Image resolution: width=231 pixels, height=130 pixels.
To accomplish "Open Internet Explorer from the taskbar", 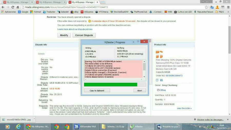I will pyautogui.click(x=18, y=126).
